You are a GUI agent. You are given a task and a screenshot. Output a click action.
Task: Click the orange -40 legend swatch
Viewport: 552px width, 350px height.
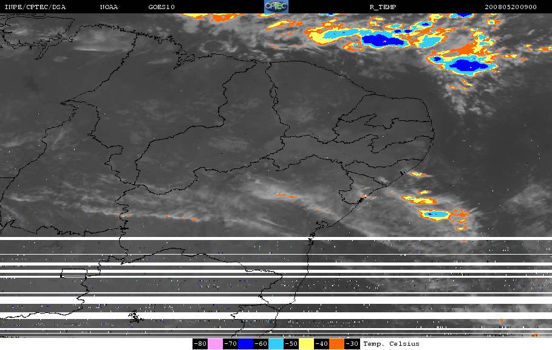pos(336,344)
